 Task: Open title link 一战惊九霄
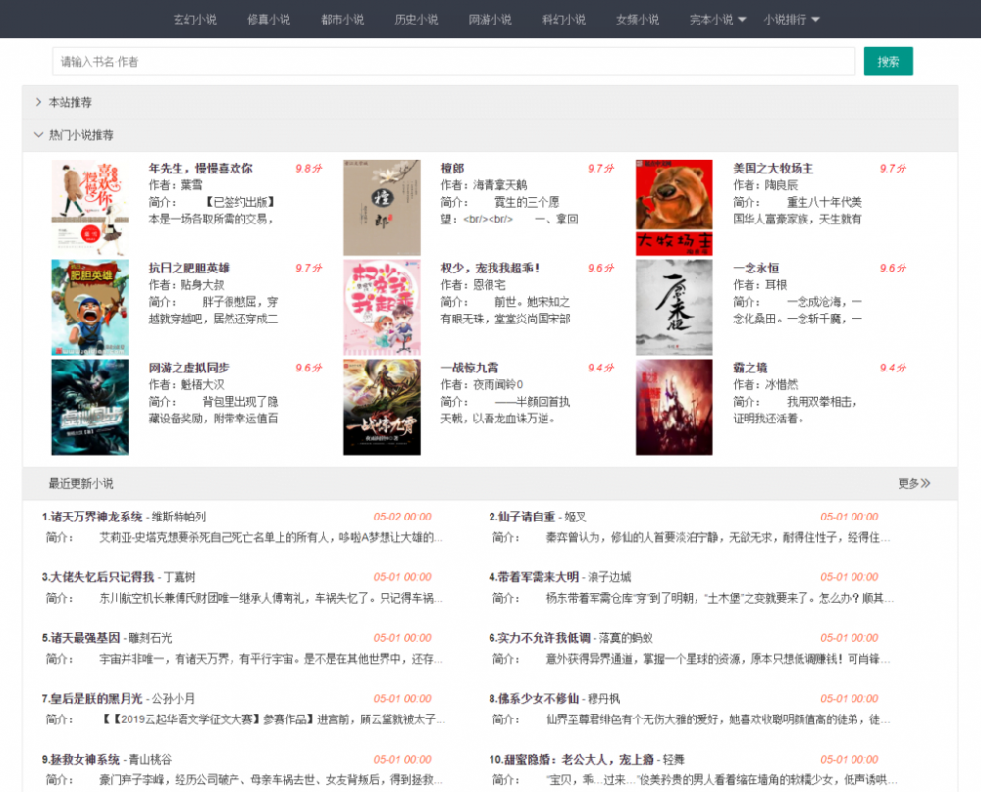470,368
